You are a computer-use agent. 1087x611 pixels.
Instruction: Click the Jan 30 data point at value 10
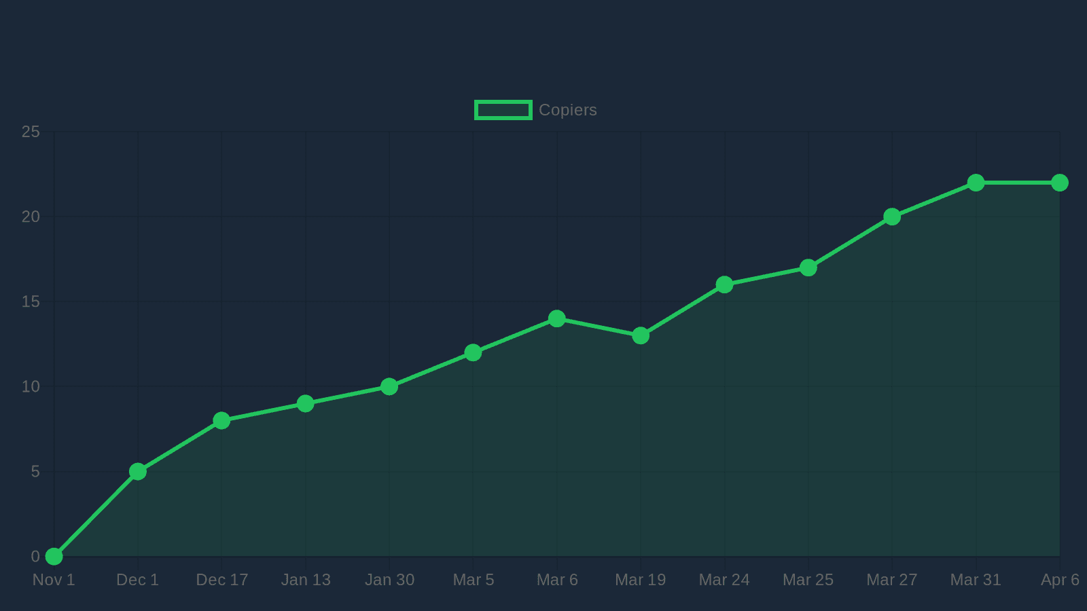tap(390, 386)
